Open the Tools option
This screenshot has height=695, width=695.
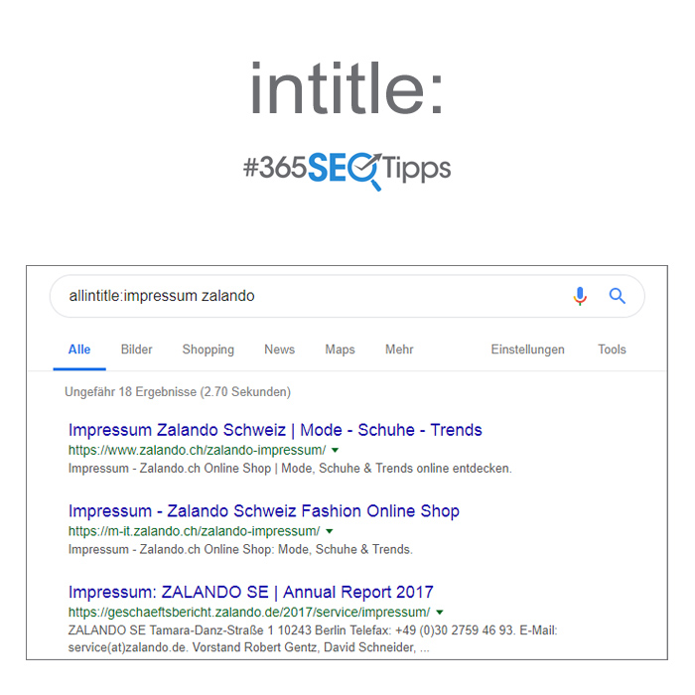(x=613, y=349)
